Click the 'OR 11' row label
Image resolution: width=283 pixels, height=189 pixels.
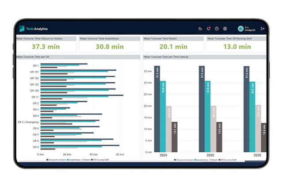pyautogui.click(x=35, y=97)
